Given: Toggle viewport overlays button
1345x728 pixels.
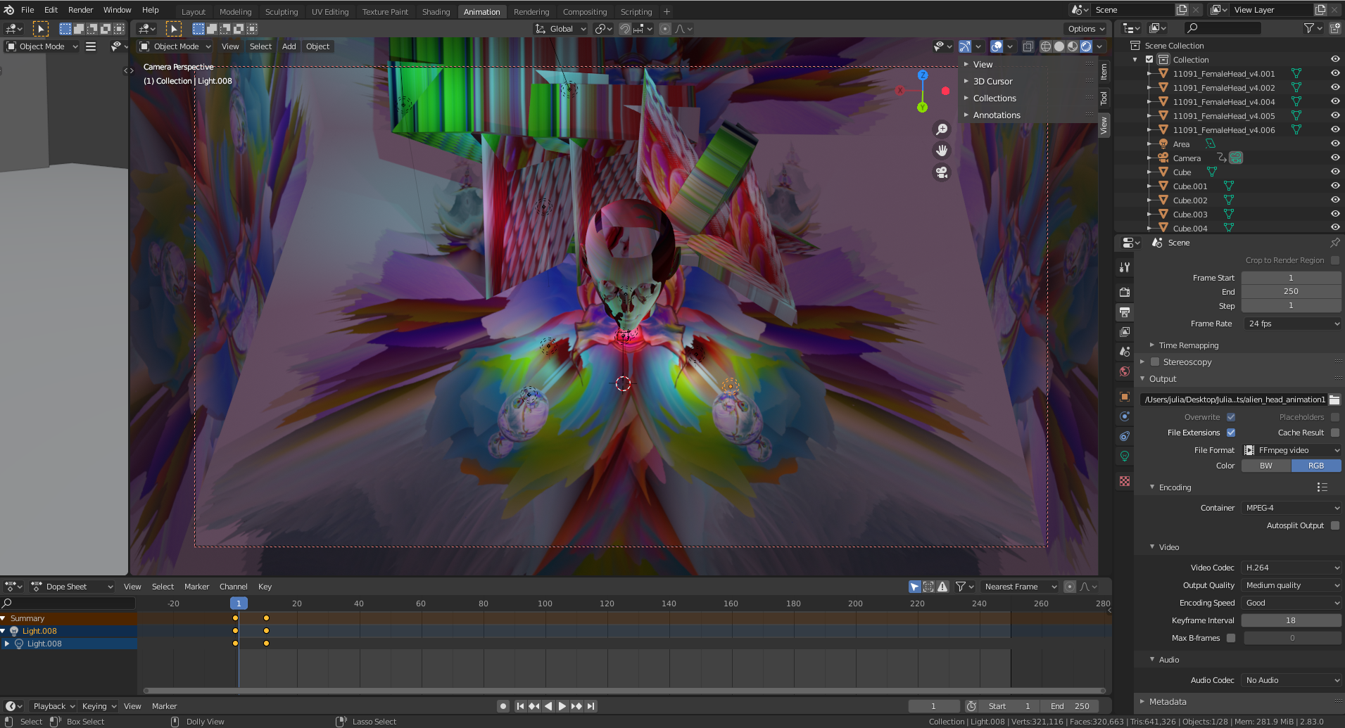Looking at the screenshot, I should click(x=997, y=46).
